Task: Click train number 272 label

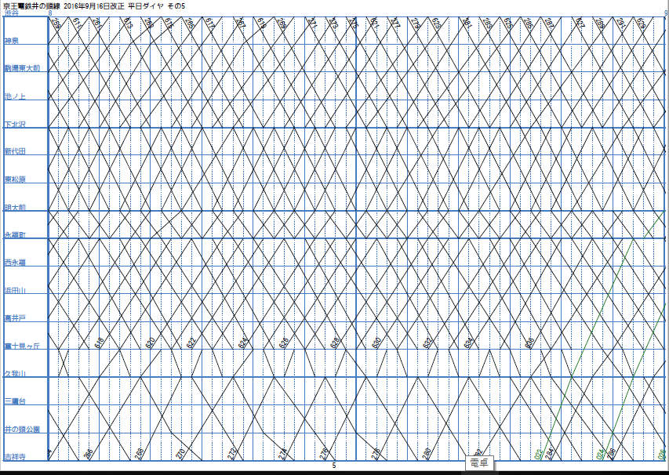Action: (232, 453)
